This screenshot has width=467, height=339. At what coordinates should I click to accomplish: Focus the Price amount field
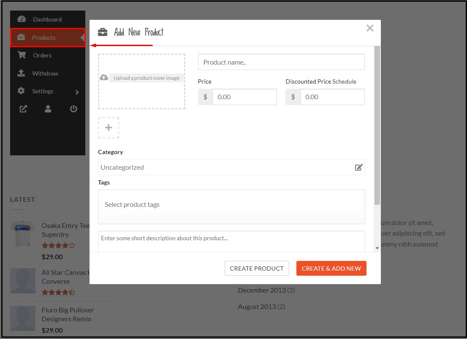pos(244,97)
